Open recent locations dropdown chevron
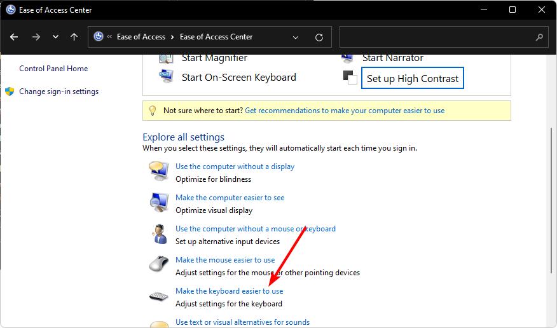The image size is (557, 328). (x=55, y=37)
